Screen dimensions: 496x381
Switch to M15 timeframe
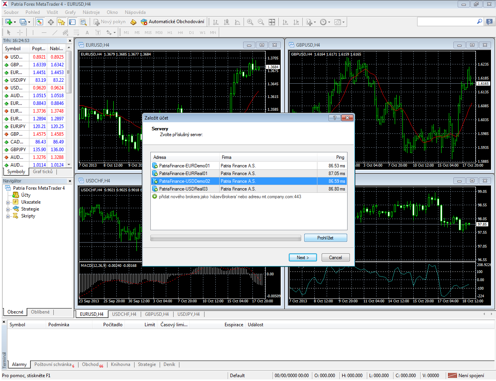[148, 33]
